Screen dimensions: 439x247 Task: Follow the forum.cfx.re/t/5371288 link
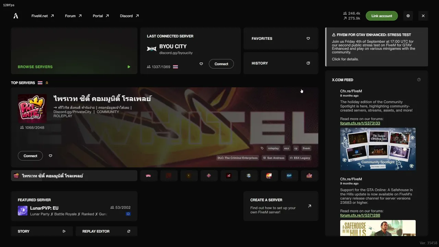360,215
